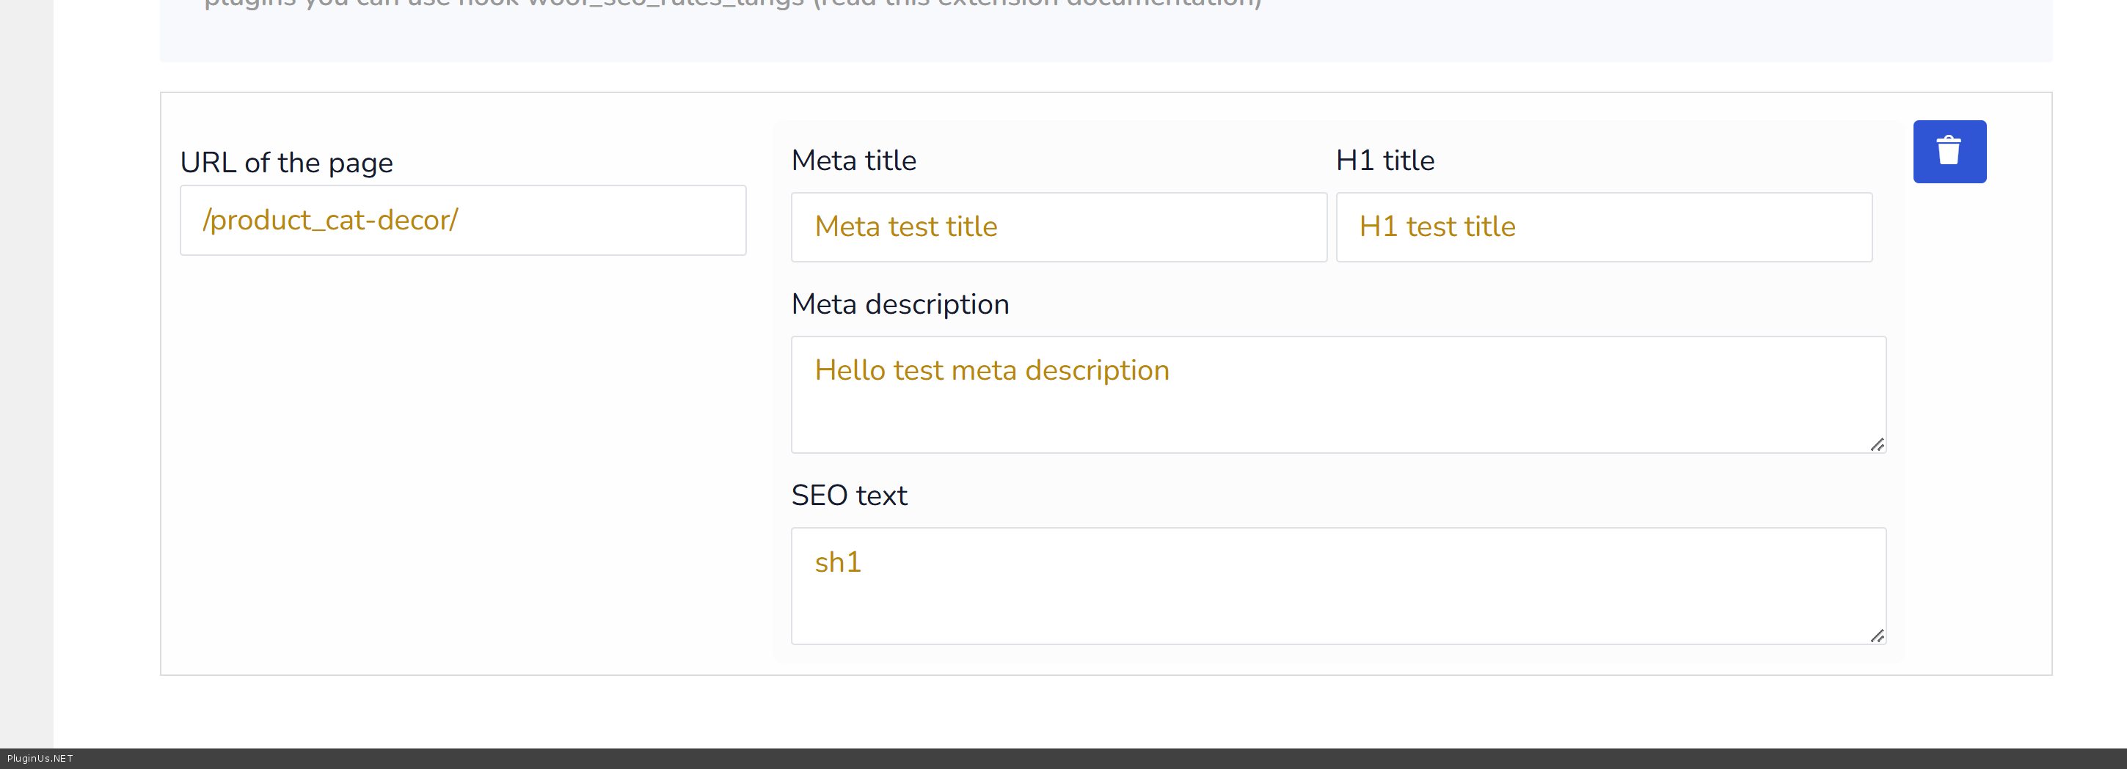Screen dimensions: 2127x769
Task: Click the 'SEO text' label
Action: (848, 495)
